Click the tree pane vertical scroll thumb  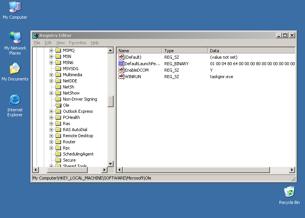tap(111, 101)
